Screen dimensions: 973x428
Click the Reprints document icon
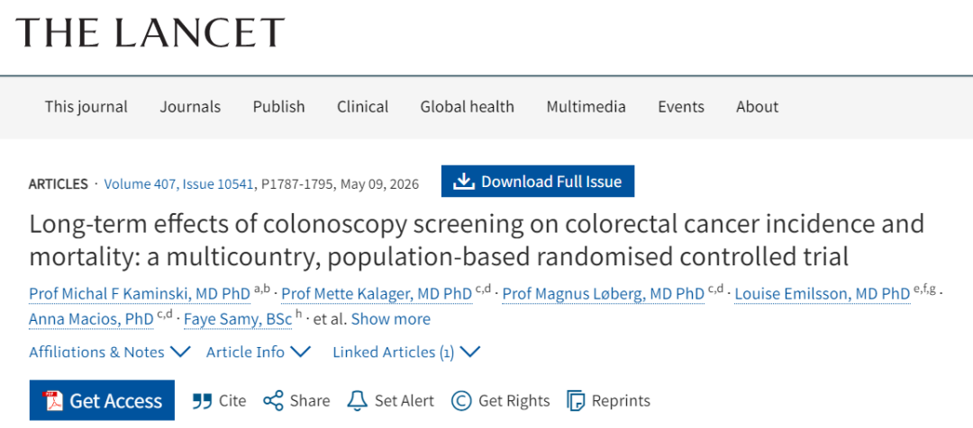click(x=576, y=401)
